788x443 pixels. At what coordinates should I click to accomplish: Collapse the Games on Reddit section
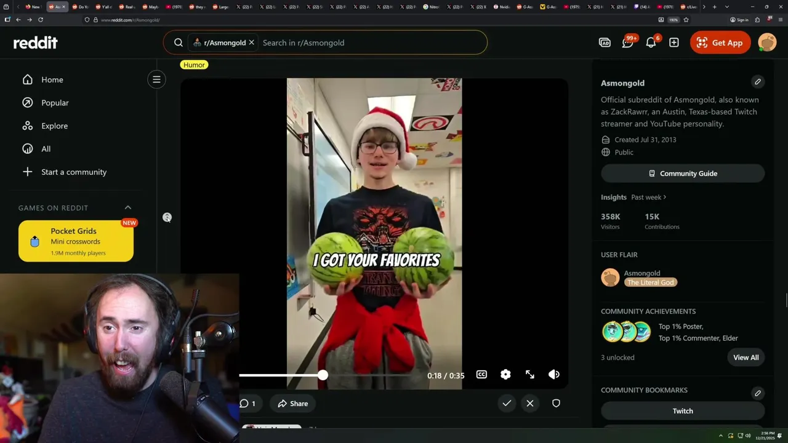128,207
